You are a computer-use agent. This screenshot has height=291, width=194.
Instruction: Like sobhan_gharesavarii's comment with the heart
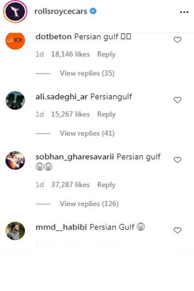point(178,160)
